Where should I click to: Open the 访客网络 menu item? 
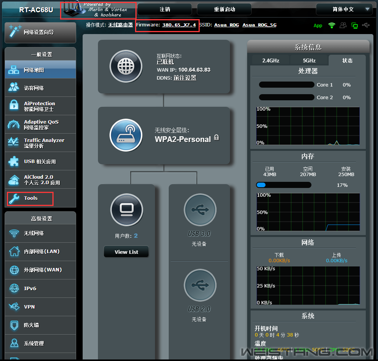(40, 88)
